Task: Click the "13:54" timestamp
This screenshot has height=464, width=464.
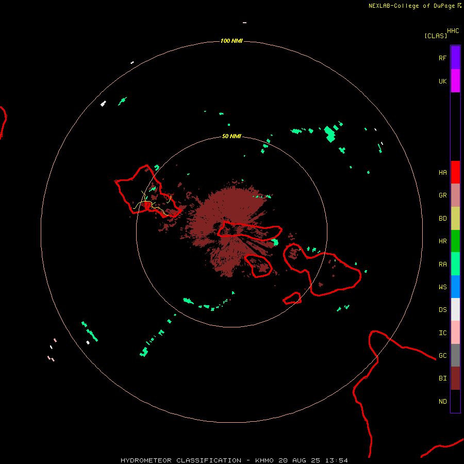Action: pyautogui.click(x=336, y=460)
